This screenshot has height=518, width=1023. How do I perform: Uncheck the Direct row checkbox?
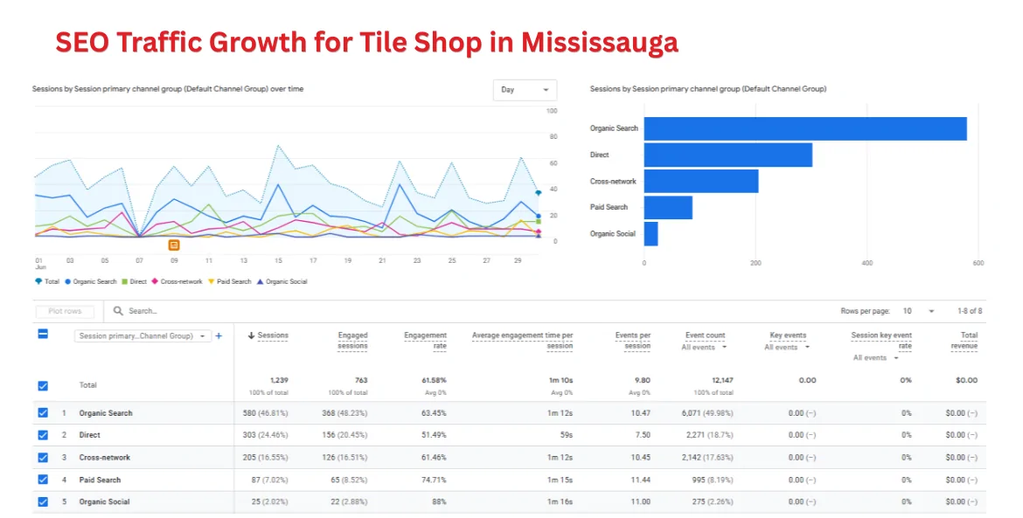(x=43, y=435)
